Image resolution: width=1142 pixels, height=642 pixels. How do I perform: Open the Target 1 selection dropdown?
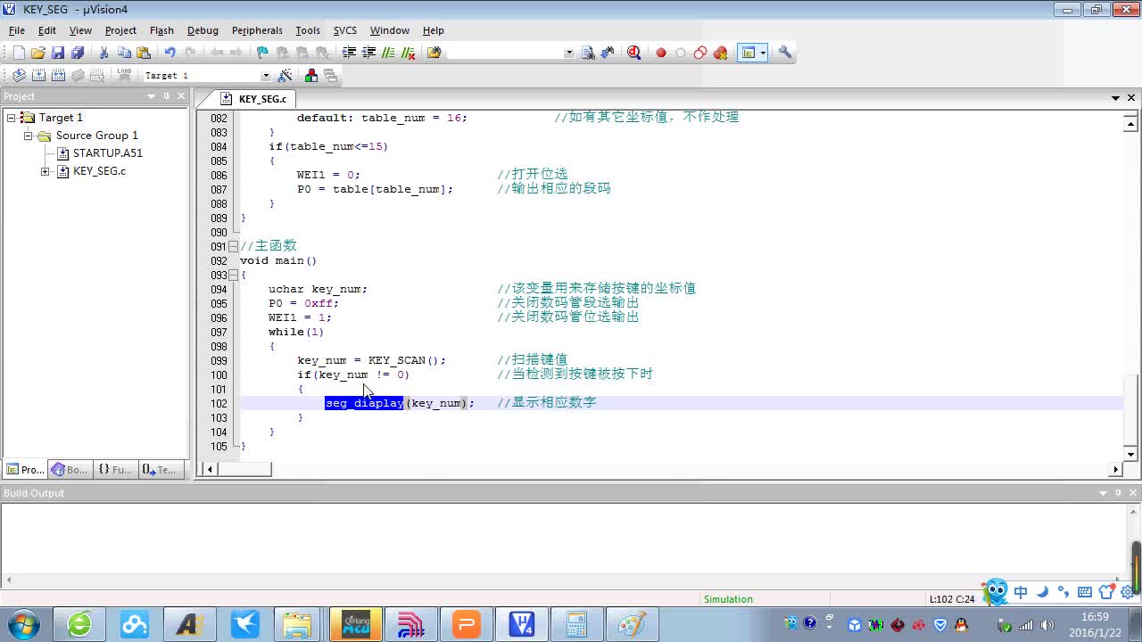click(265, 76)
